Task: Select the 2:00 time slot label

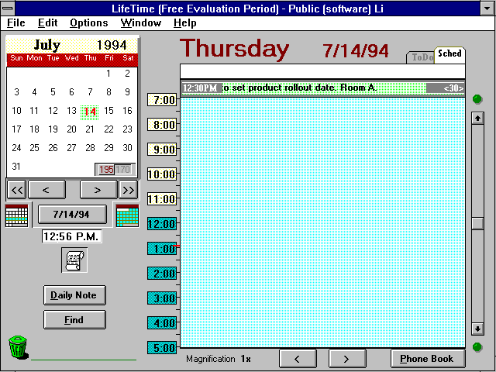Action: pyautogui.click(x=162, y=274)
